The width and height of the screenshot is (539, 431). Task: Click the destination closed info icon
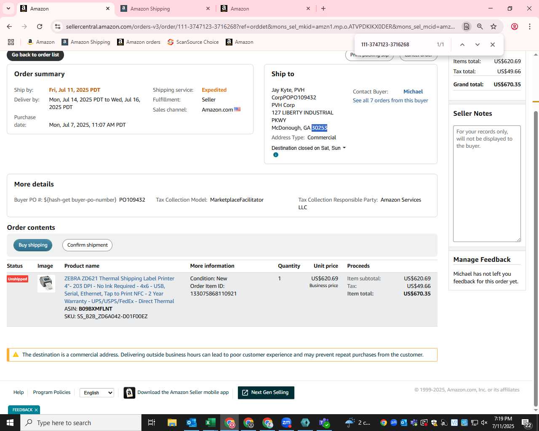[x=276, y=155]
